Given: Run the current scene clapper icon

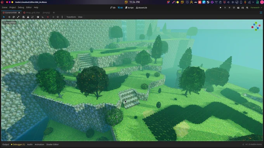Looking at the screenshot, I should coord(238,8).
